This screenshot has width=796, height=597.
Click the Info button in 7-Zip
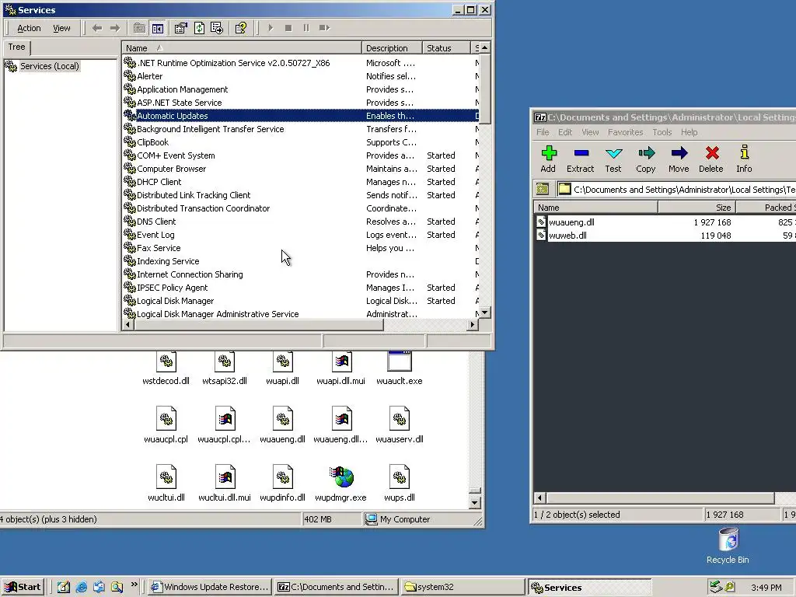coord(744,159)
